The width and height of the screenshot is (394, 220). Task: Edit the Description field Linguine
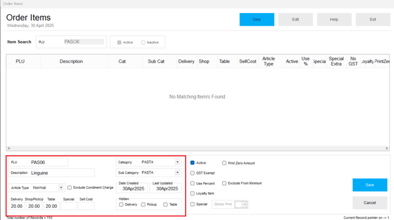[52, 173]
